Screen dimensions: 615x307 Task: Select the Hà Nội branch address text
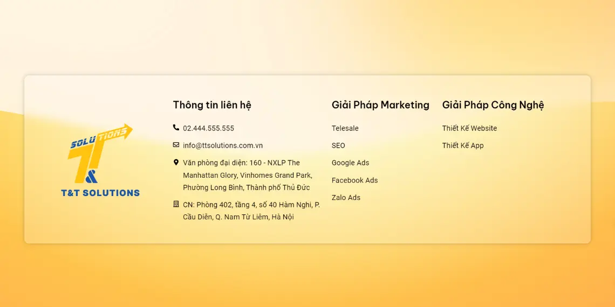[251, 211]
